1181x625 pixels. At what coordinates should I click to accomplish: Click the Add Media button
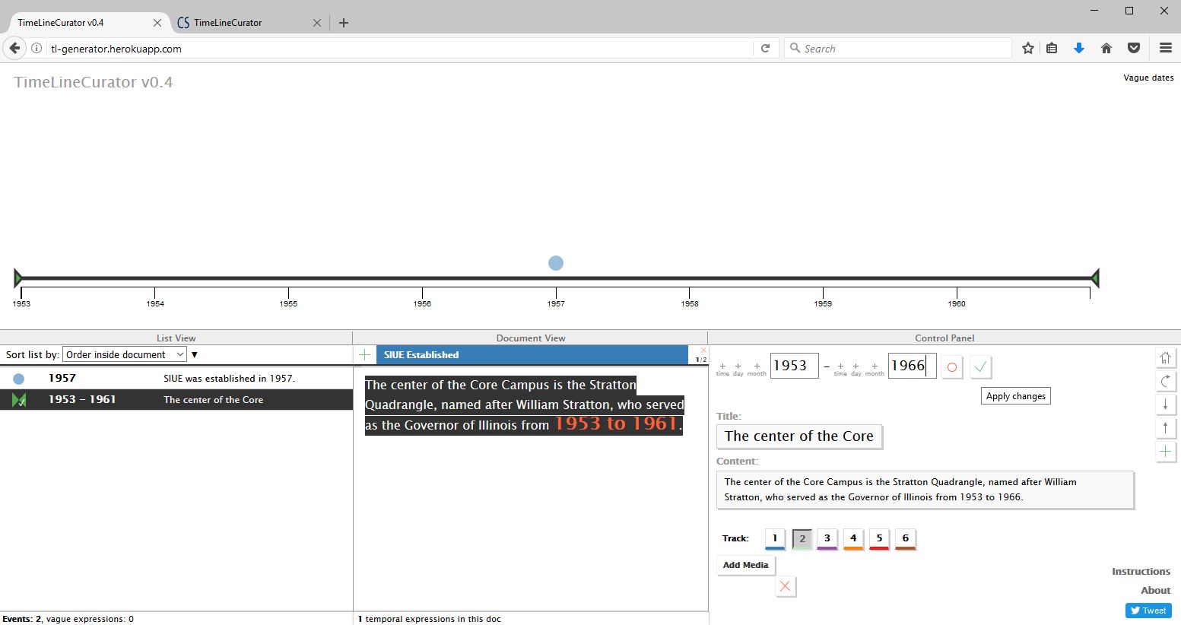[x=745, y=565]
